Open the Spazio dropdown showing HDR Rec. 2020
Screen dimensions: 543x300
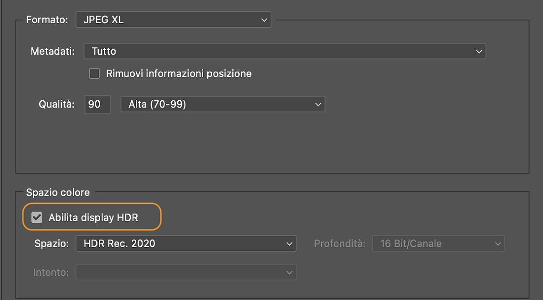tap(185, 243)
